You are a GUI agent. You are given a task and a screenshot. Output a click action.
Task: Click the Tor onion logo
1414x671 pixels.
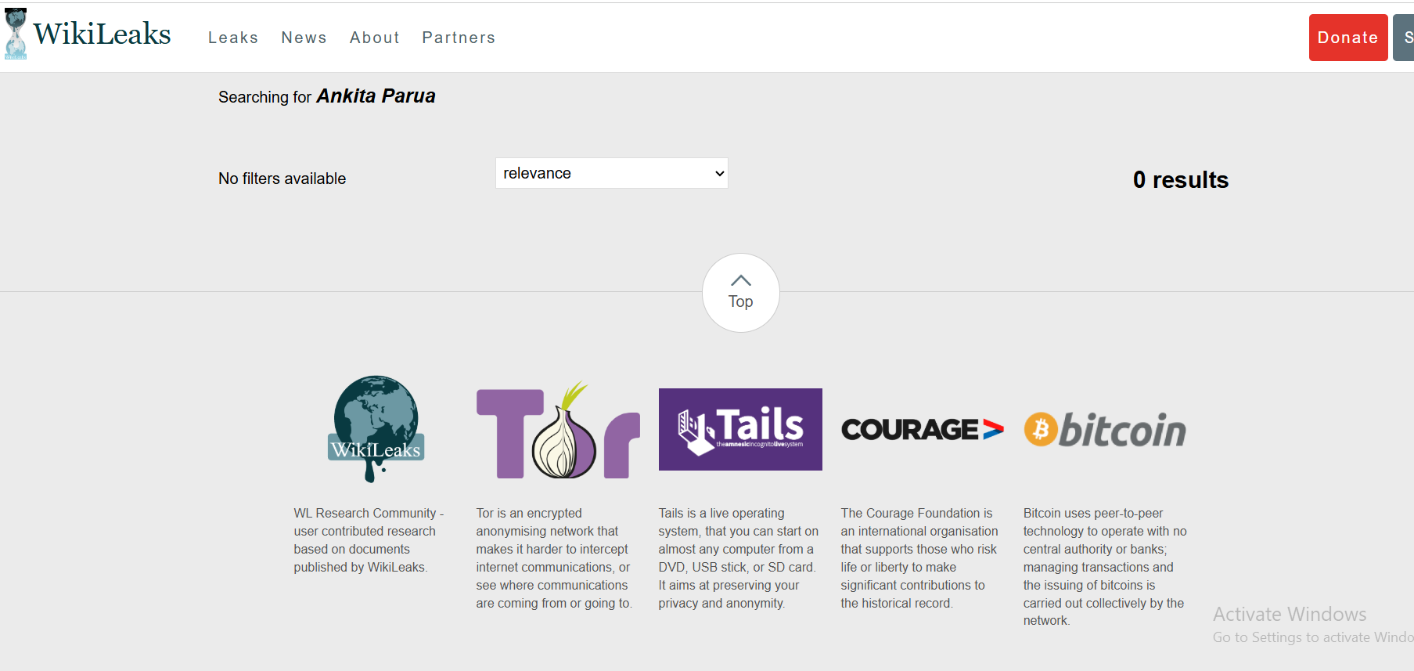pyautogui.click(x=558, y=431)
